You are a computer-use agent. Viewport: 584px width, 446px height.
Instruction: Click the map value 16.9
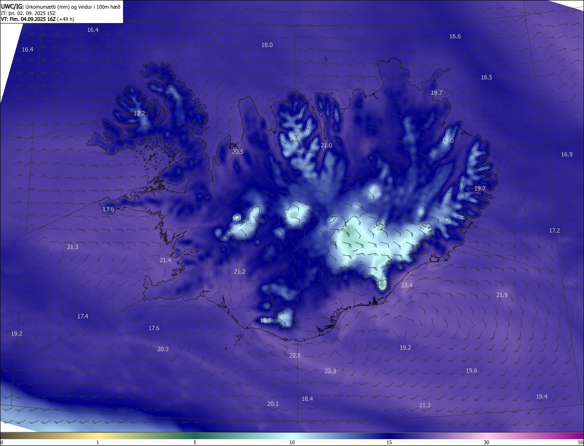(x=567, y=154)
